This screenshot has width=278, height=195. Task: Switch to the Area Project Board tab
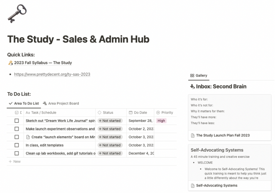pyautogui.click(x=61, y=103)
